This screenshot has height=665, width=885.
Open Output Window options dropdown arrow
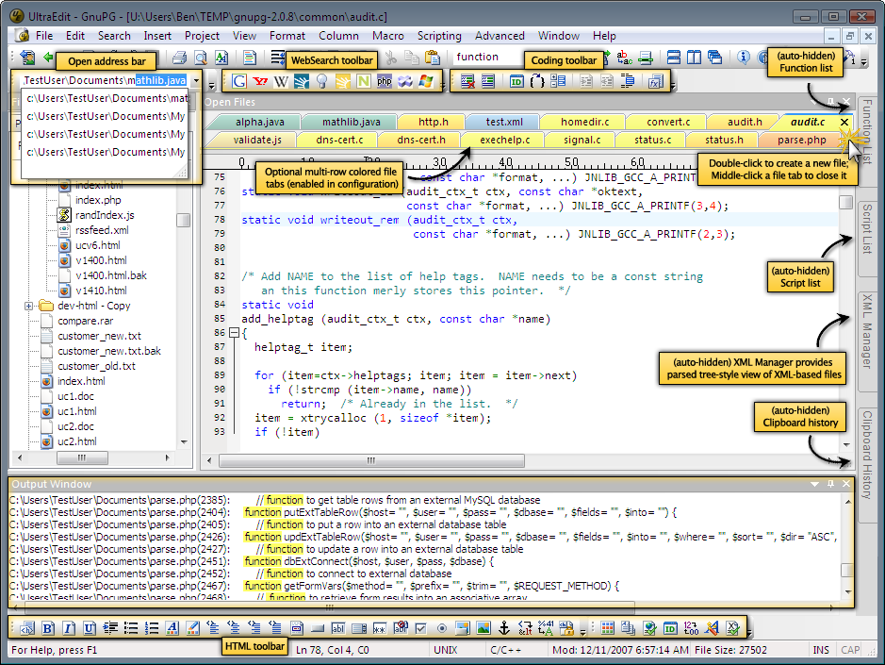coord(814,484)
